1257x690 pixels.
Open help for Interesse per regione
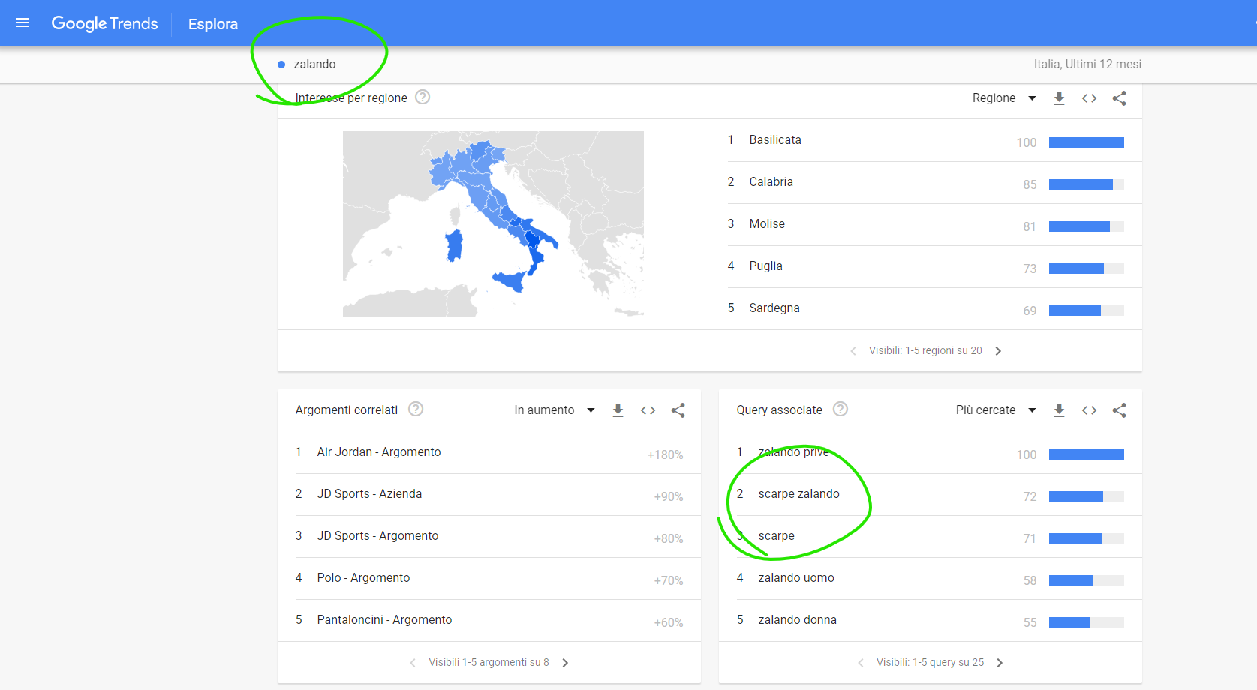423,97
